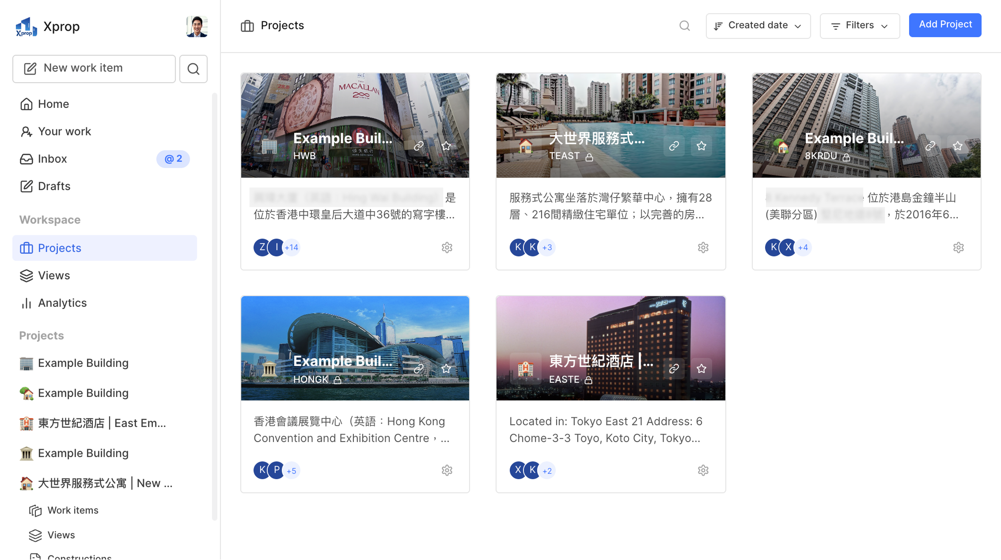1001x560 pixels.
Task: Open settings gear on the 8KRDU card
Action: (959, 248)
